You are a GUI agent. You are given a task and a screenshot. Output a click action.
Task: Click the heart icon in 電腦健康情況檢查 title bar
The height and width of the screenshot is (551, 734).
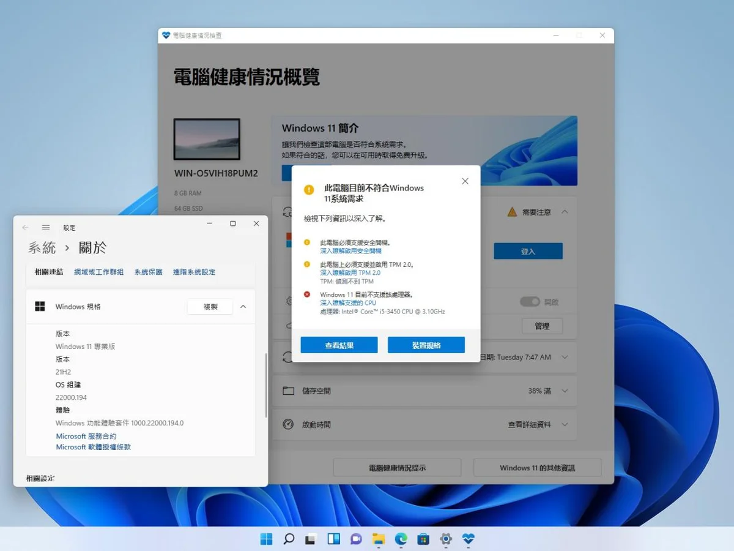166,36
